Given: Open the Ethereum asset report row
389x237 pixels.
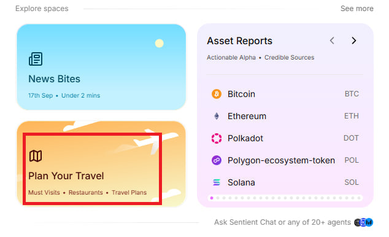Looking at the screenshot, I should tap(285, 116).
